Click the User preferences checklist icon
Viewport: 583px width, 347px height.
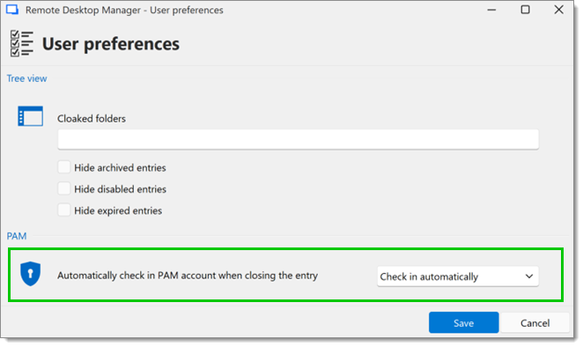point(21,43)
